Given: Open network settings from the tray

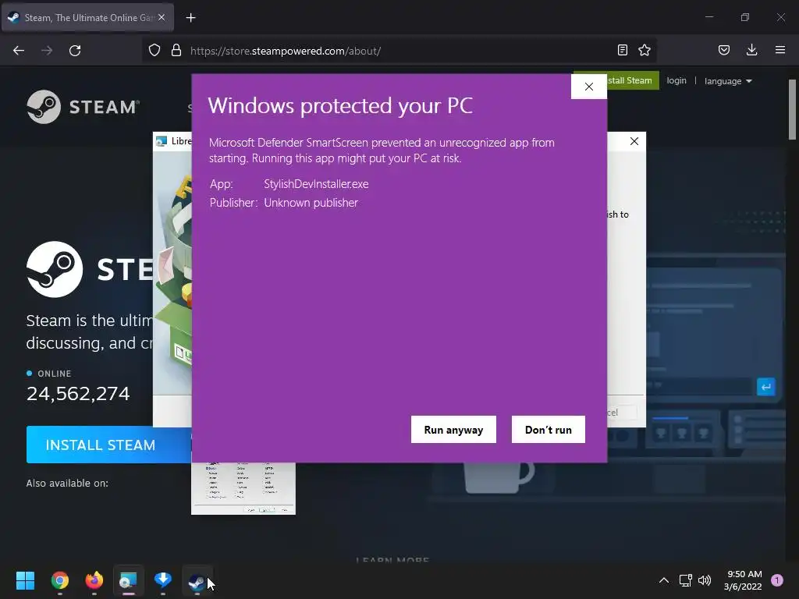Looking at the screenshot, I should pos(685,580).
